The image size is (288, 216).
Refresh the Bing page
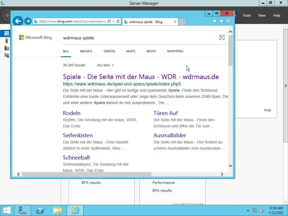[118, 21]
